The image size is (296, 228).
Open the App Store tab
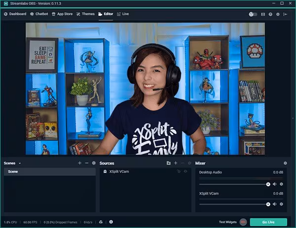pyautogui.click(x=62, y=14)
